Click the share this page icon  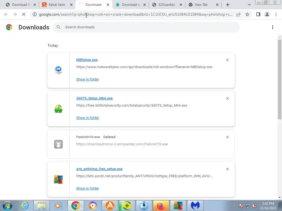click(x=238, y=14)
